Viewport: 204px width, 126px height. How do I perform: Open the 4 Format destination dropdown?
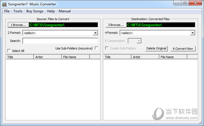157,33
